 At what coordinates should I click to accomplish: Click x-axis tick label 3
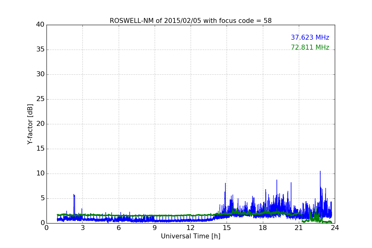[x=82, y=228]
